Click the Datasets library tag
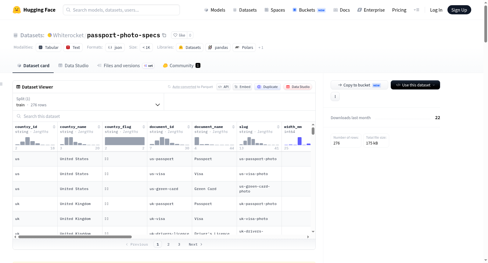This screenshot has height=263, width=488. 190,47
